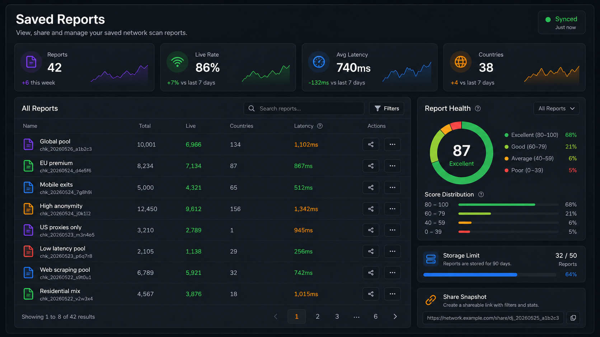Share the Residential mix report
Screen dimensions: 600x337
(371, 294)
